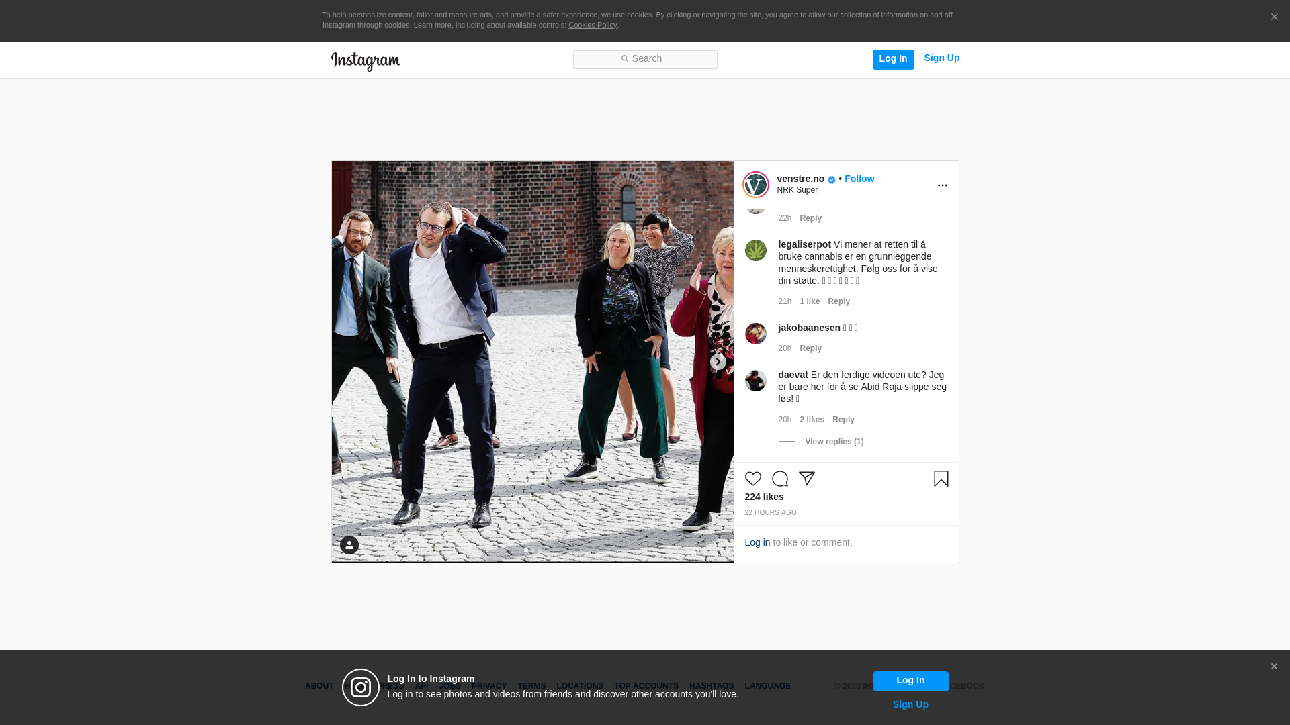Click the verified badge icon

[832, 180]
